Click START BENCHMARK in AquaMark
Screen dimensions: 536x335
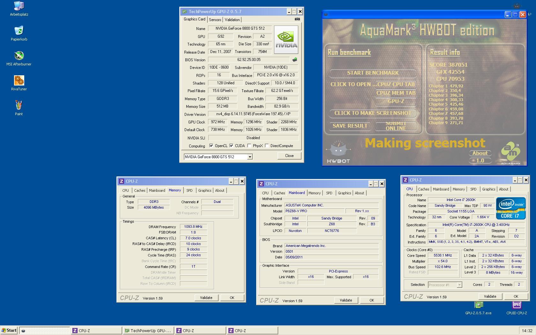(x=373, y=73)
